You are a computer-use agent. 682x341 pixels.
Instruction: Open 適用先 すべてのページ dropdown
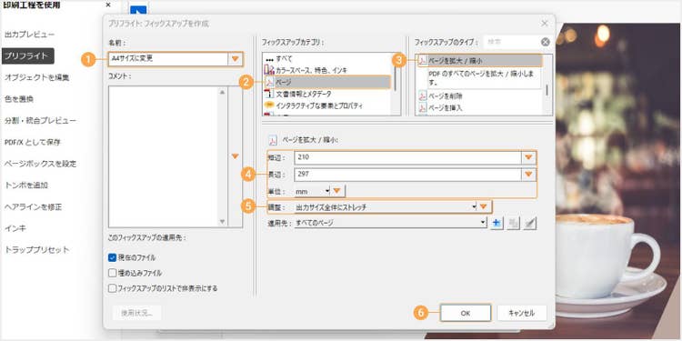[391, 223]
